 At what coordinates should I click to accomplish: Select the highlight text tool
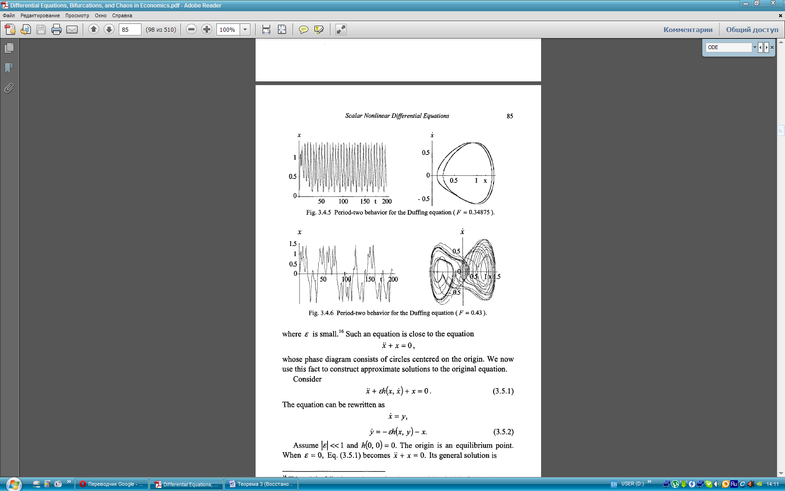[x=319, y=29]
